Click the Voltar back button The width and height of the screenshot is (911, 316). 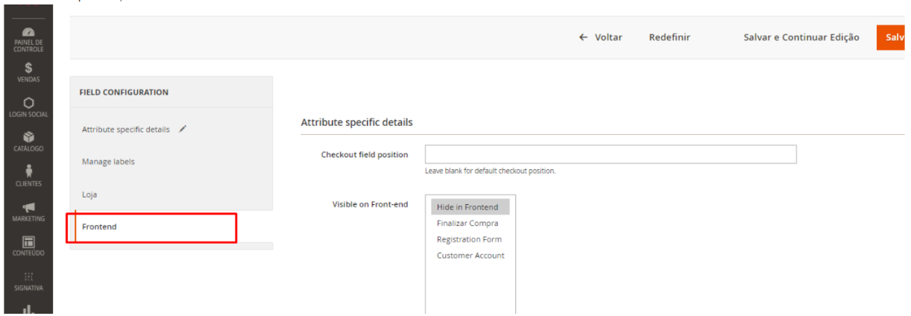[601, 37]
